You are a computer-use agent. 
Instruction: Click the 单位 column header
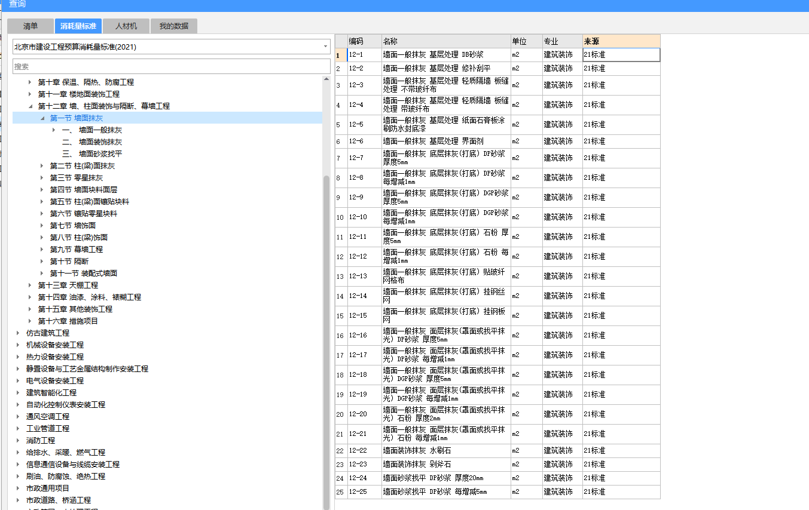(x=527, y=41)
